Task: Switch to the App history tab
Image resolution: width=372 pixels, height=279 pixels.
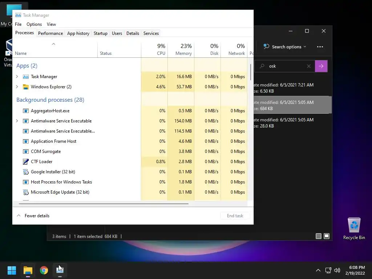Action: coord(78,33)
